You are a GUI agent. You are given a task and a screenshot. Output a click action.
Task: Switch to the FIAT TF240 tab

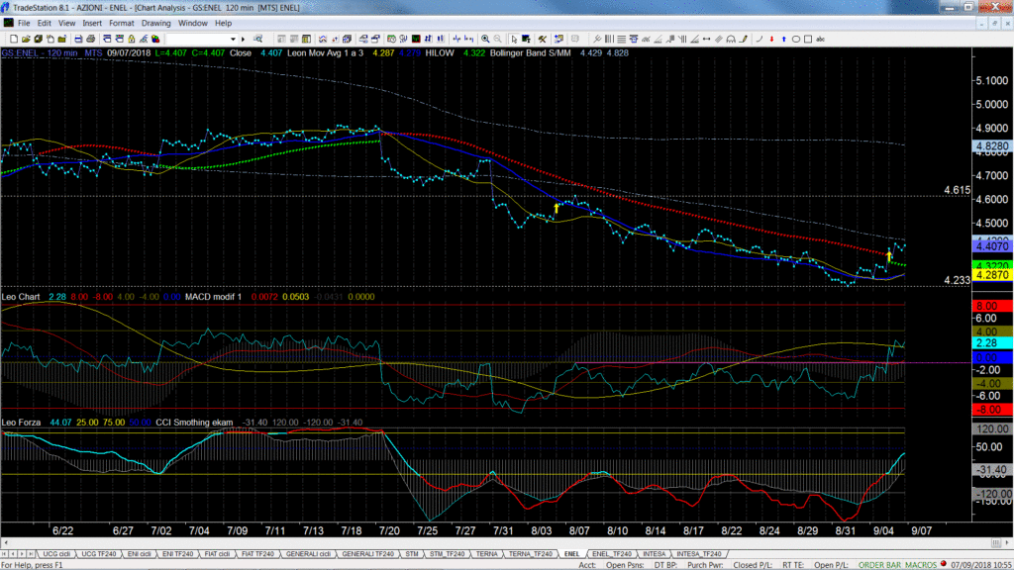(x=257, y=554)
